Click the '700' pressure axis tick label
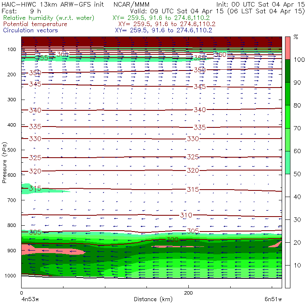 [12, 200]
